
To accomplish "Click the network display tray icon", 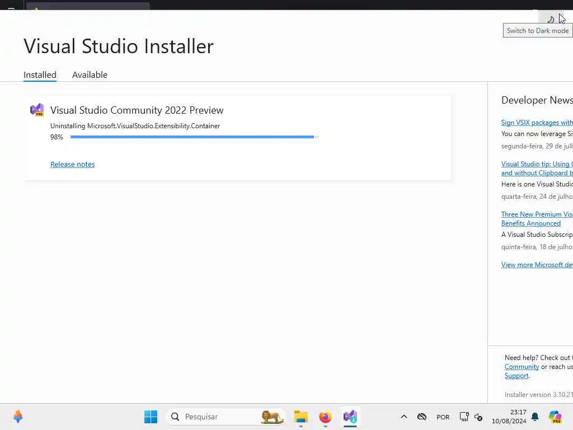I will pyautogui.click(x=464, y=417).
